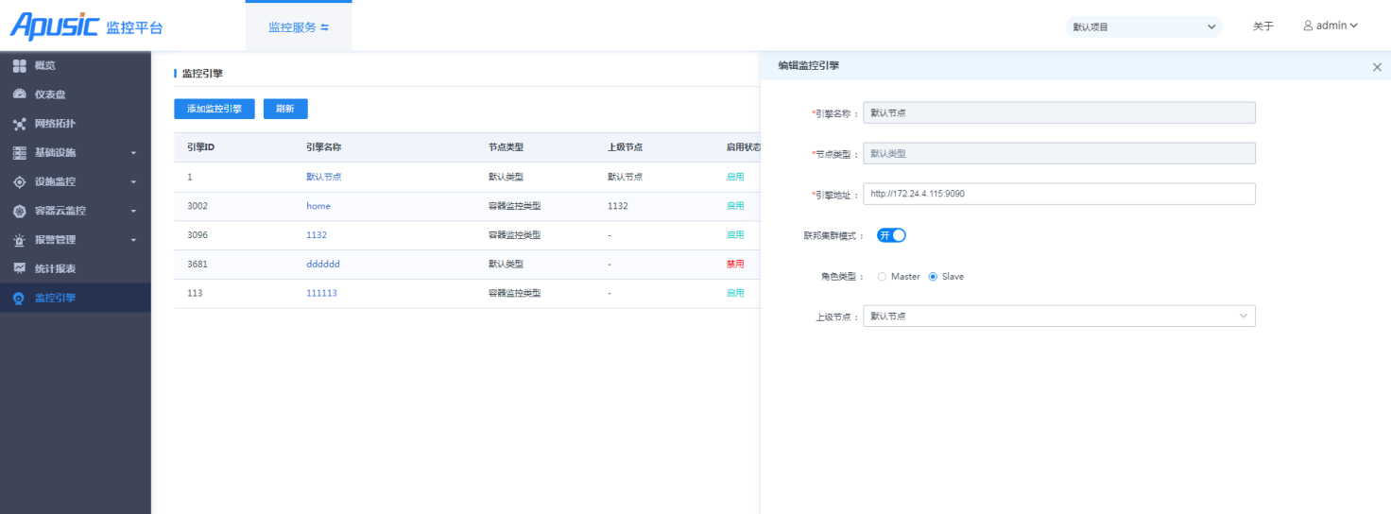Click the Apusic logo

pos(54,26)
